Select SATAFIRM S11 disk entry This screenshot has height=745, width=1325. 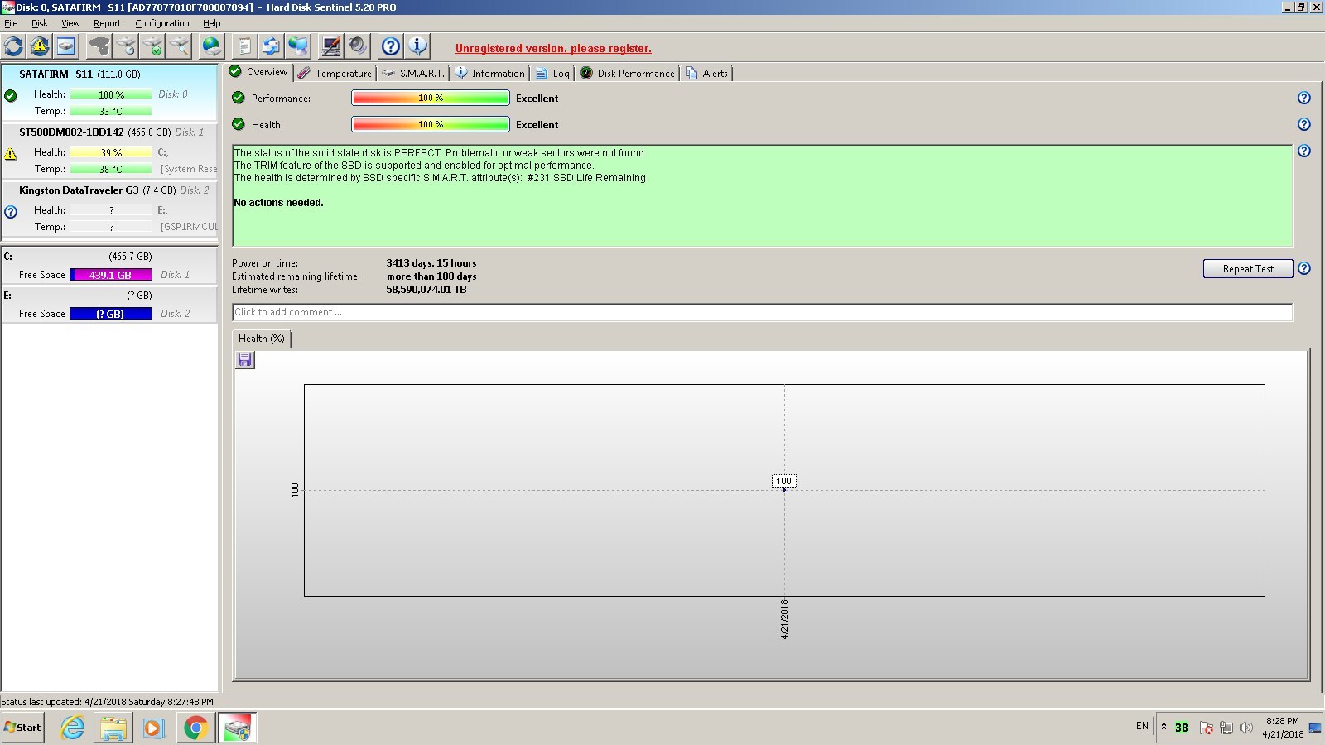tap(109, 93)
